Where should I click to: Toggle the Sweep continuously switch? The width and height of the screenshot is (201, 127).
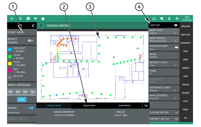(30, 108)
